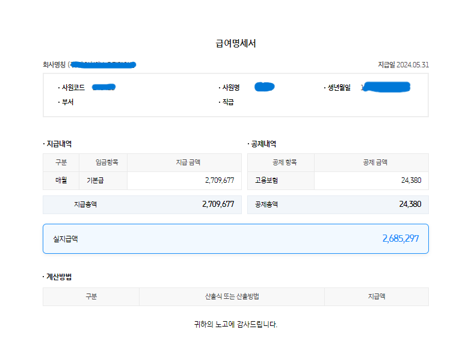
Task: Click the 공제 항목 column header
Action: 280,162
